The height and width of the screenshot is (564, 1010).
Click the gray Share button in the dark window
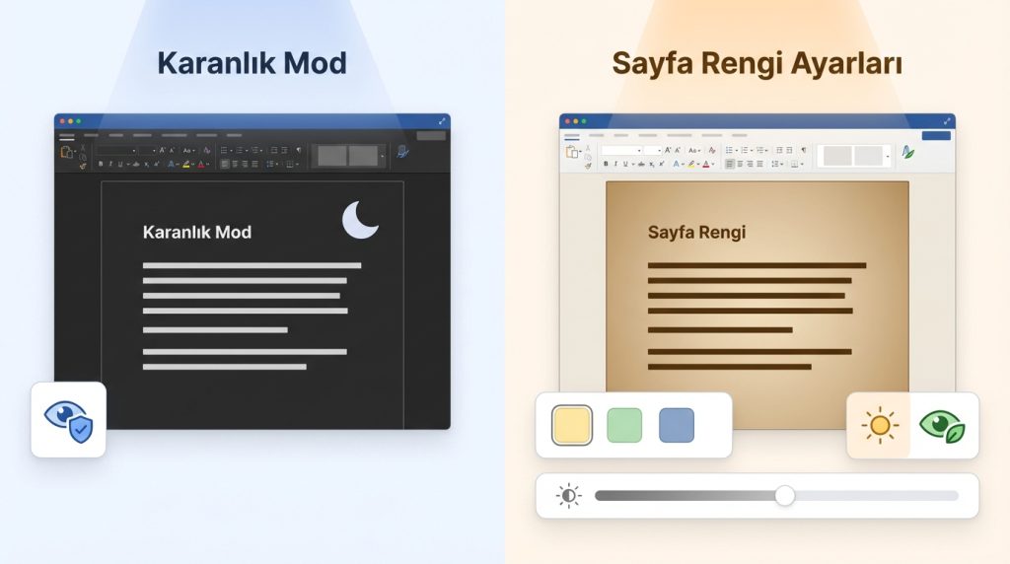(431, 136)
